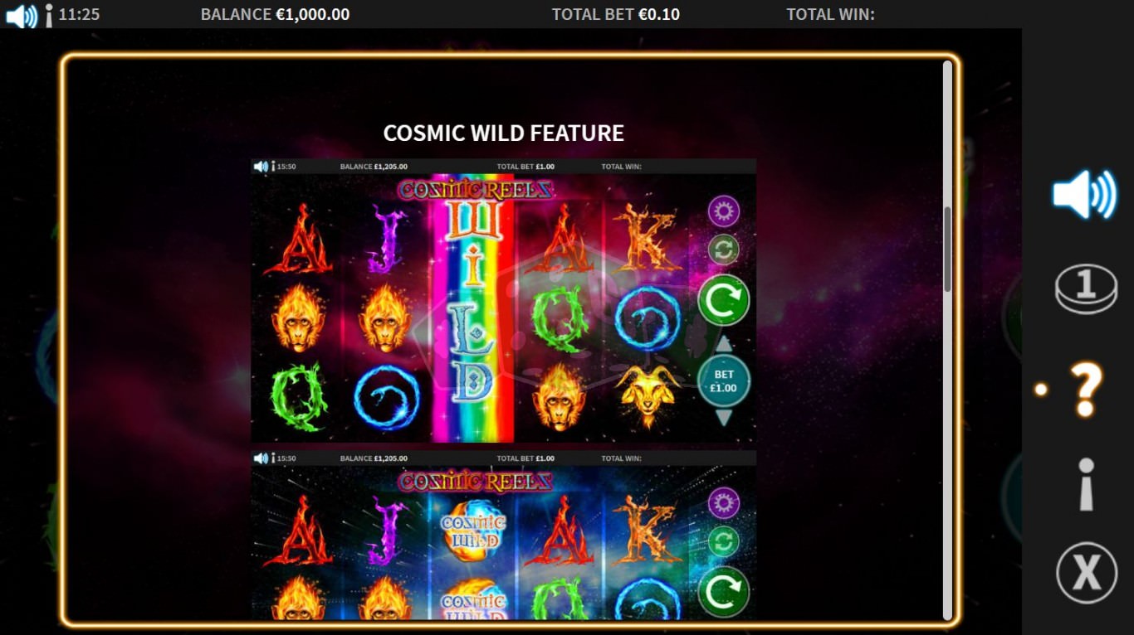Click the green spin button in the first preview
This screenshot has height=635, width=1134.
click(723, 300)
